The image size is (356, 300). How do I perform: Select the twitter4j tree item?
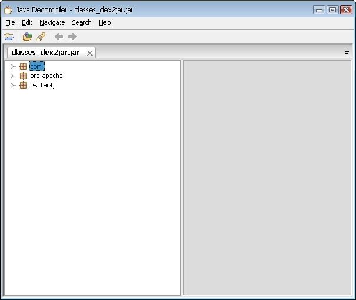[x=42, y=85]
